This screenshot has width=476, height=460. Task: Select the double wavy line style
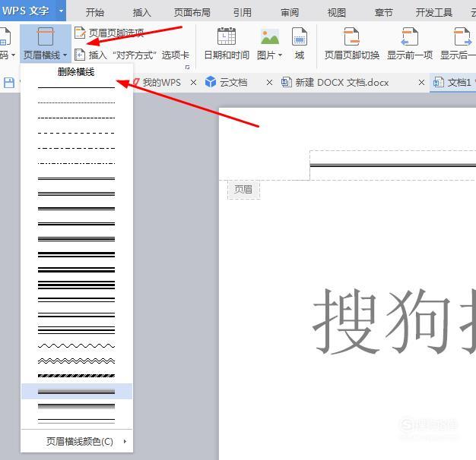pos(76,361)
